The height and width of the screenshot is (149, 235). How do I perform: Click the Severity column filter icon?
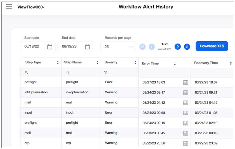106,72
